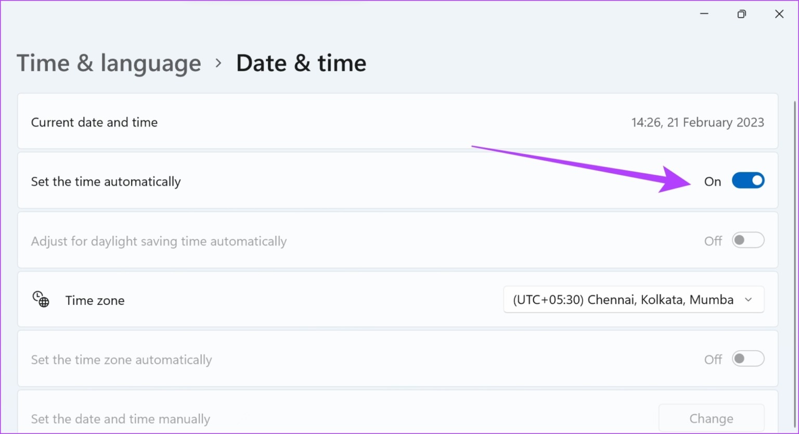Click the Change button for manual date

coord(711,418)
